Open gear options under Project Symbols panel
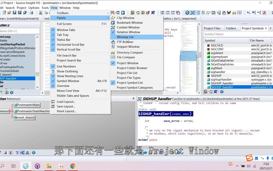The width and height of the screenshot is (273, 171). click(222, 92)
